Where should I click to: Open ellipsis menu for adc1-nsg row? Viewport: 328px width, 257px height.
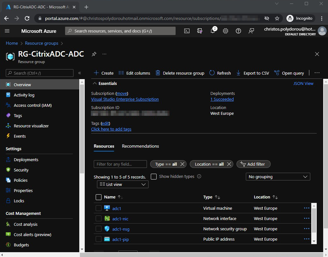[x=307, y=229]
